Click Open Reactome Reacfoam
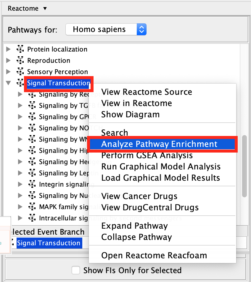 154,255
